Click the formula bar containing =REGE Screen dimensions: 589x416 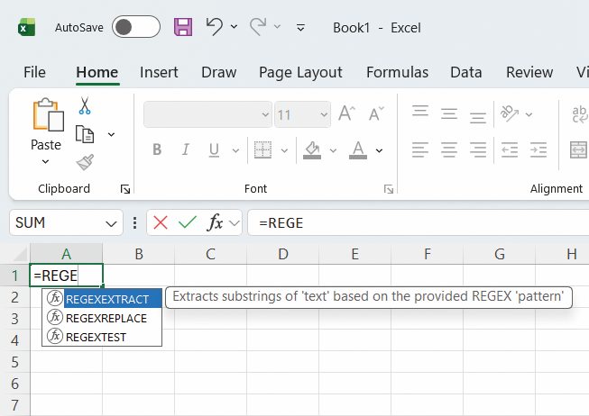coord(419,222)
